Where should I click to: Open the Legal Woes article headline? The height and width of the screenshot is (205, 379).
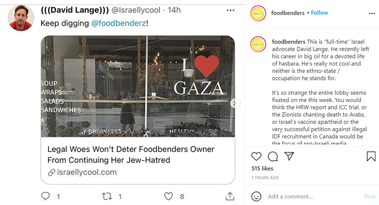coord(131,155)
